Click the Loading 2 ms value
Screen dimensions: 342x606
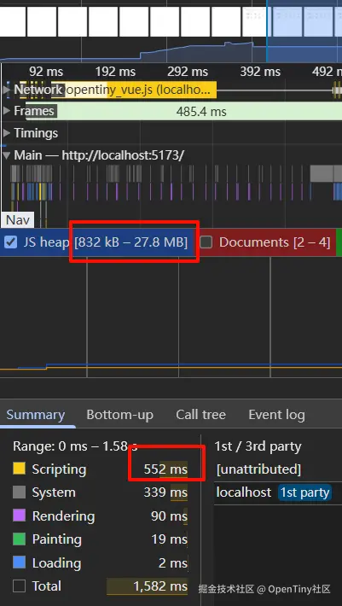coord(173,563)
